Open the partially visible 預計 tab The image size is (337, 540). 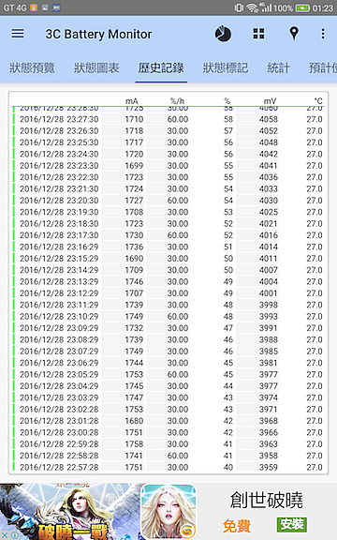tap(323, 67)
